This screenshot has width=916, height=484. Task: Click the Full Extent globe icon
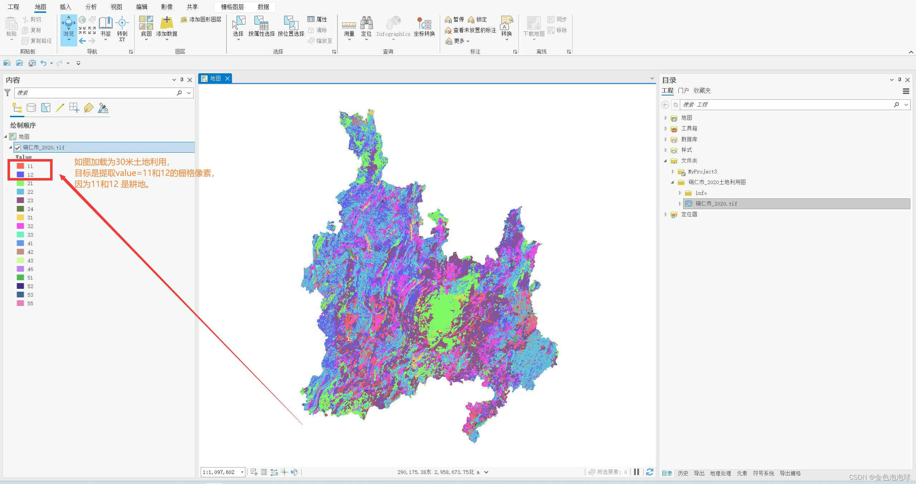[x=82, y=20]
